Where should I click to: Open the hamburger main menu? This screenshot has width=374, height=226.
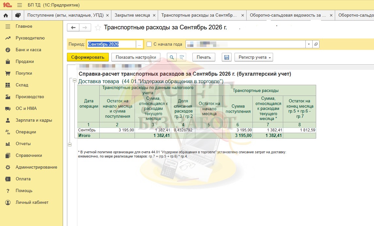click(x=20, y=5)
